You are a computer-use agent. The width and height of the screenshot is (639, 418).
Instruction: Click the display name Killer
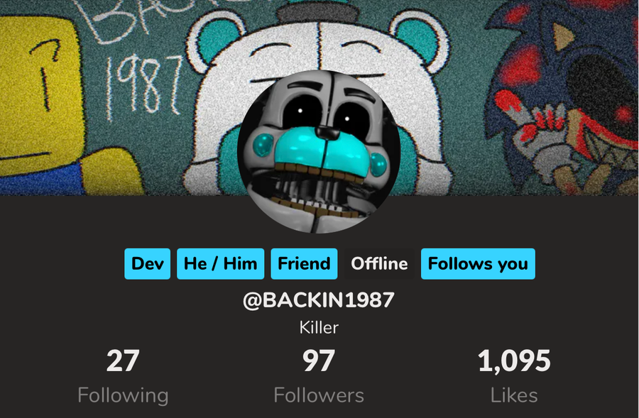(319, 328)
